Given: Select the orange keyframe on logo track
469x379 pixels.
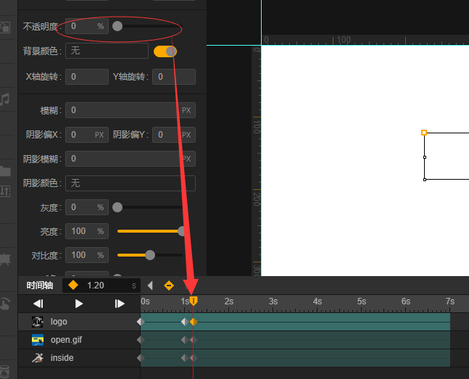Looking at the screenshot, I should click(194, 322).
